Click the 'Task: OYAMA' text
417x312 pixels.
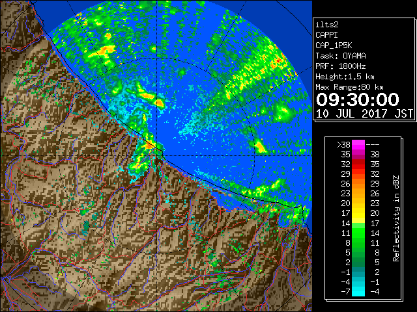(341, 56)
